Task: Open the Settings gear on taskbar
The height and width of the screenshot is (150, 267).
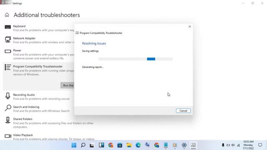Action: tap(184, 145)
